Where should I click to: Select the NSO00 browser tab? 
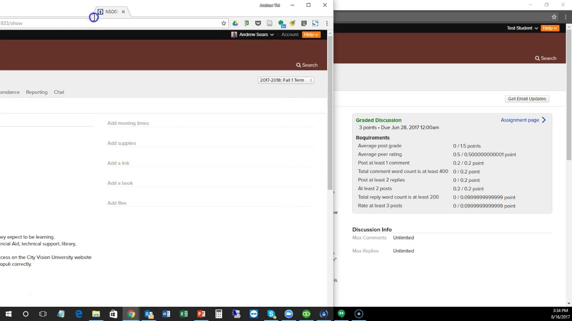click(111, 12)
